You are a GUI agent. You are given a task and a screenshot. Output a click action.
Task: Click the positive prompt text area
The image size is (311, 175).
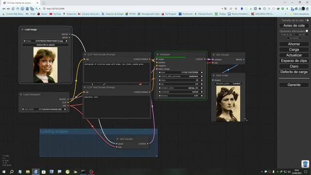pos(117,72)
